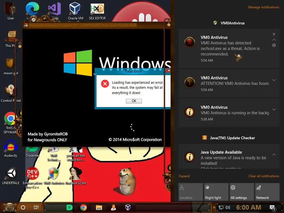The image size is (284, 213).
Task: Open Cortana circle on the taskbar
Action: (23, 207)
